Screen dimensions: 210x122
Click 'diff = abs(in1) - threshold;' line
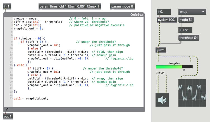(x=38, y=22)
